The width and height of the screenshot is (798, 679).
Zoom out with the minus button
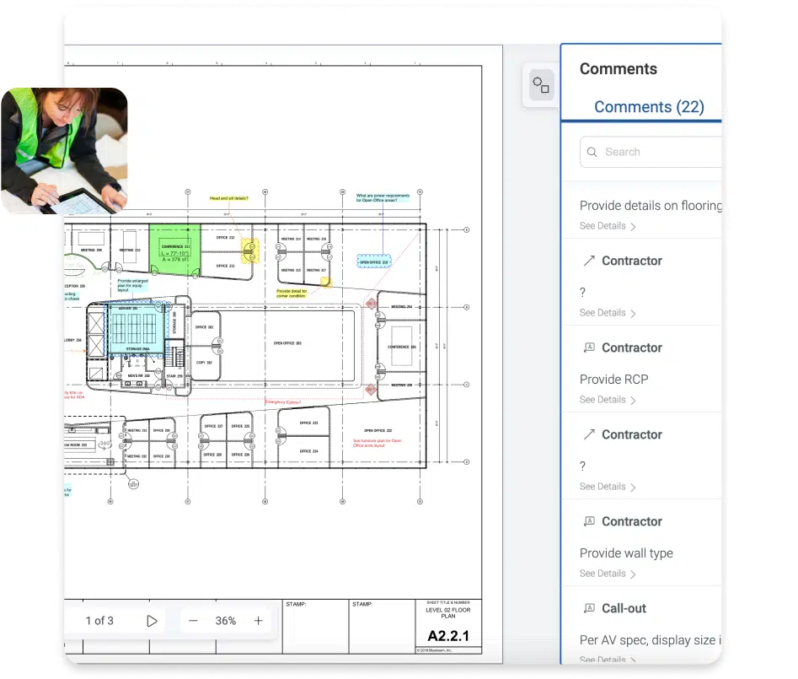pyautogui.click(x=193, y=621)
